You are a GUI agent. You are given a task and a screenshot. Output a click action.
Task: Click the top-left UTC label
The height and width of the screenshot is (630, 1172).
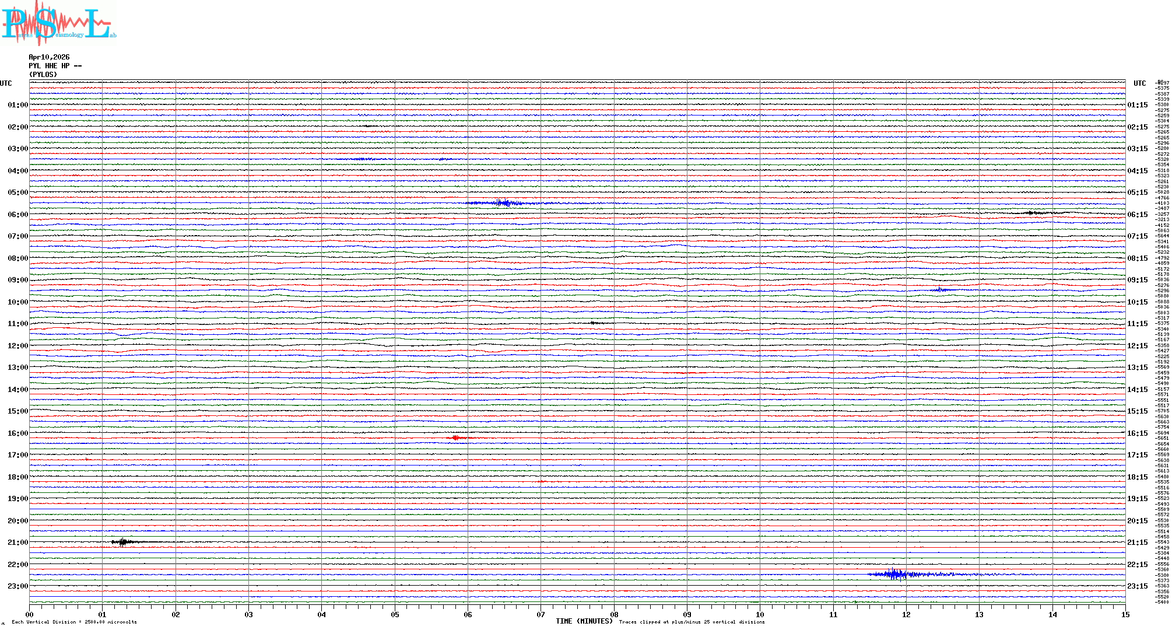6,83
